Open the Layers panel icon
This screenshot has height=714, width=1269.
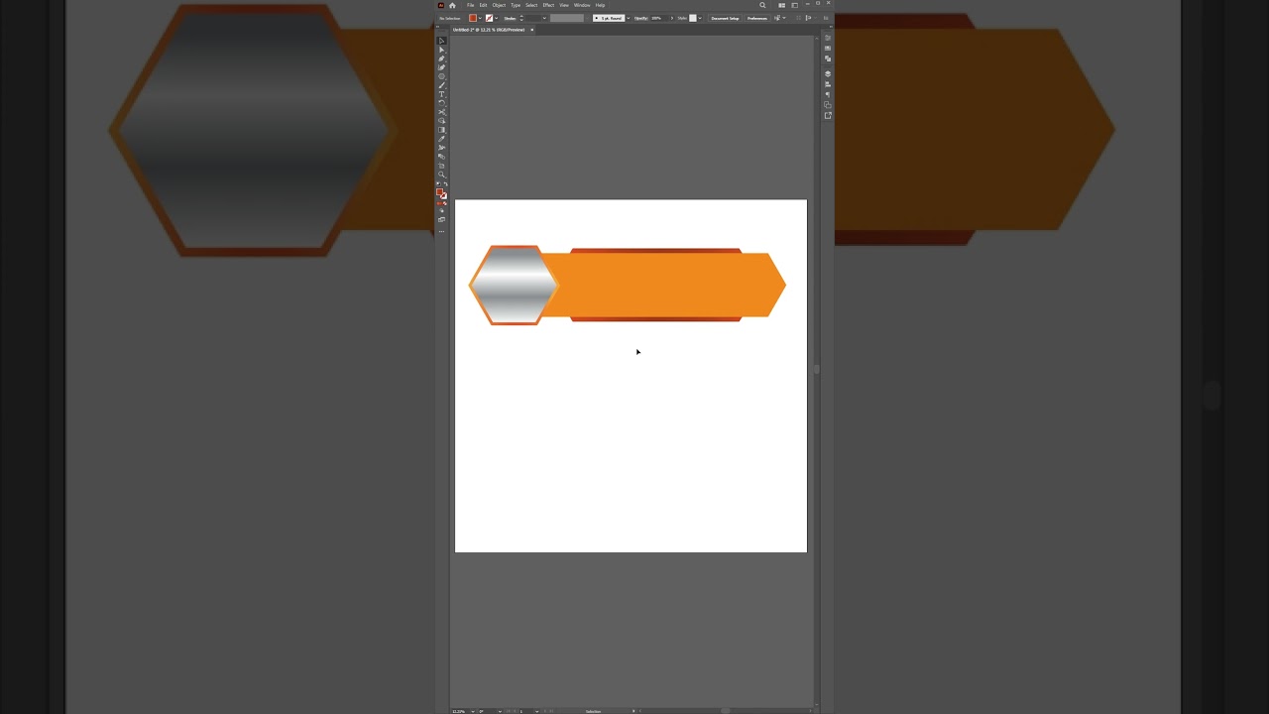click(828, 73)
